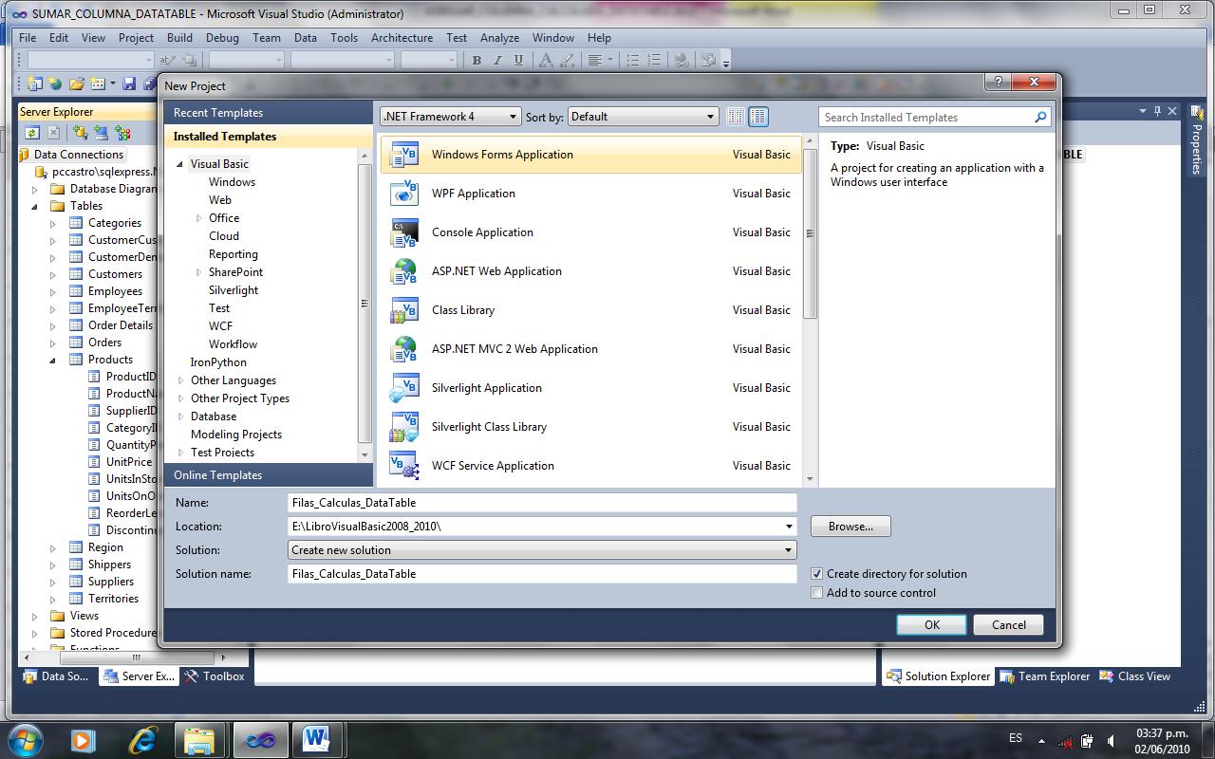Collapse the Visual Basic templates node

click(x=181, y=163)
